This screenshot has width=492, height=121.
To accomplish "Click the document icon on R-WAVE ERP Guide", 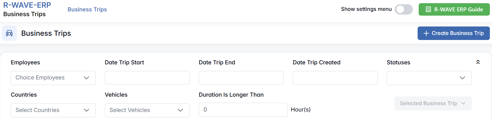I will pos(428,10).
